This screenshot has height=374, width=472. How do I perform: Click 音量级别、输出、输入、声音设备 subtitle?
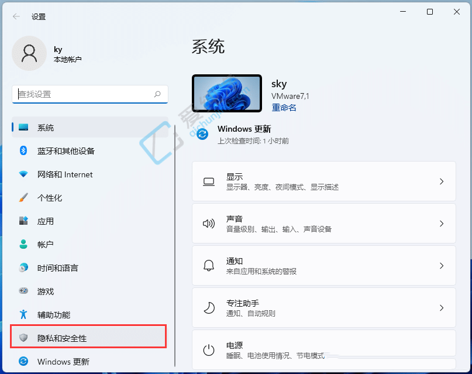(279, 229)
